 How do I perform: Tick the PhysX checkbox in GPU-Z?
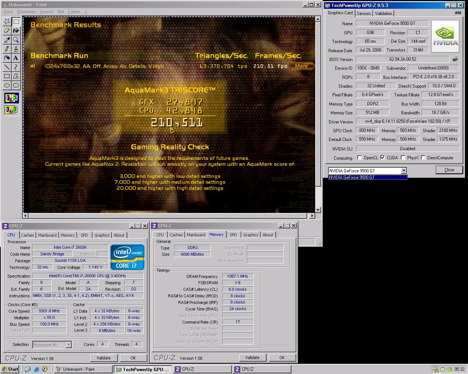pyautogui.click(x=403, y=158)
